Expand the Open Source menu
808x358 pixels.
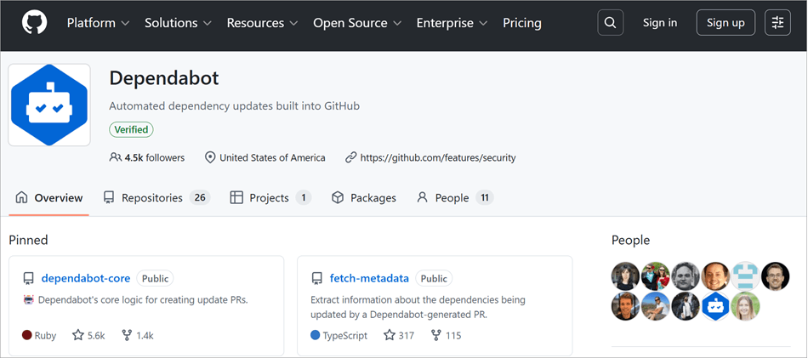357,23
